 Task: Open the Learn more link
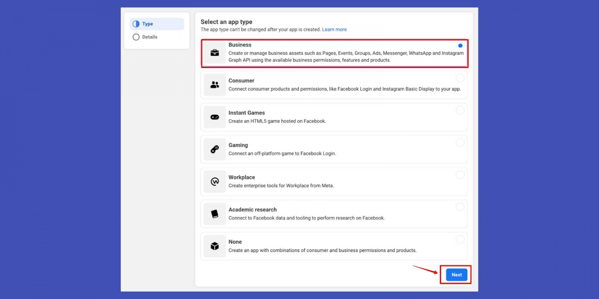334,29
